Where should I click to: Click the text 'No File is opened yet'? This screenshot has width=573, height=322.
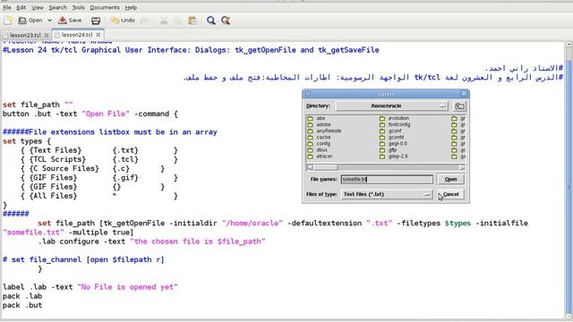127,287
